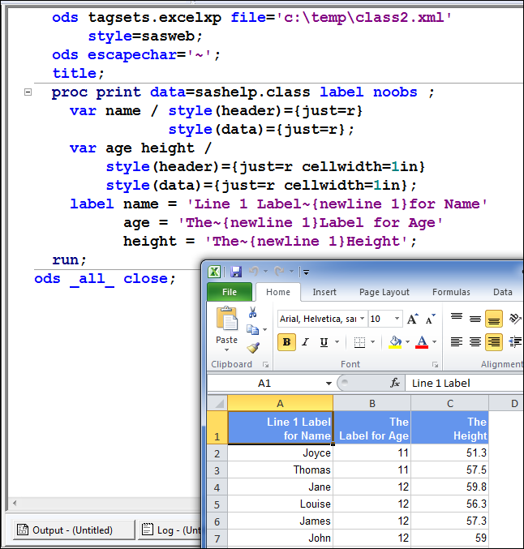
Task: Toggle Align Text Right button
Action: (493, 342)
